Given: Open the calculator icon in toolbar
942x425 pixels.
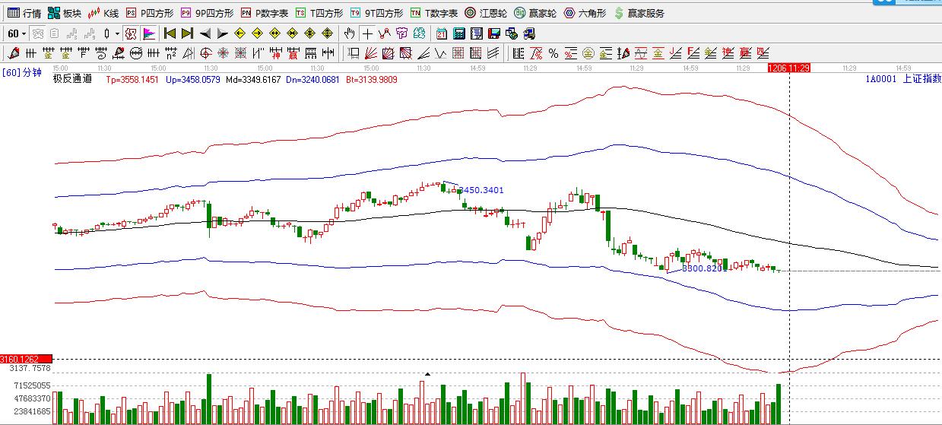Looking at the screenshot, I should 459,33.
